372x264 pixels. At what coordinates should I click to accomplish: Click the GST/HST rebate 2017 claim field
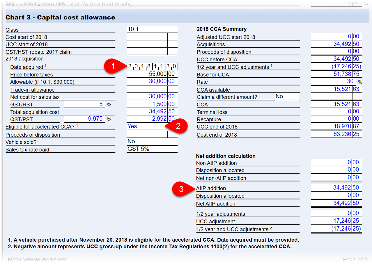(x=152, y=51)
